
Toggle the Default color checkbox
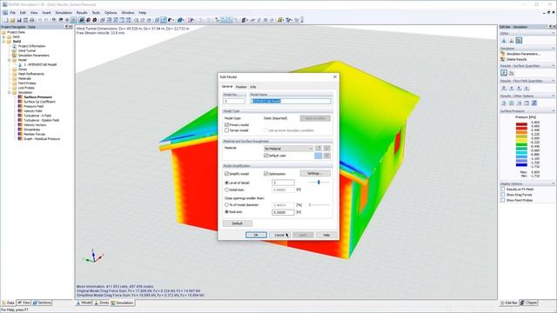click(x=265, y=156)
